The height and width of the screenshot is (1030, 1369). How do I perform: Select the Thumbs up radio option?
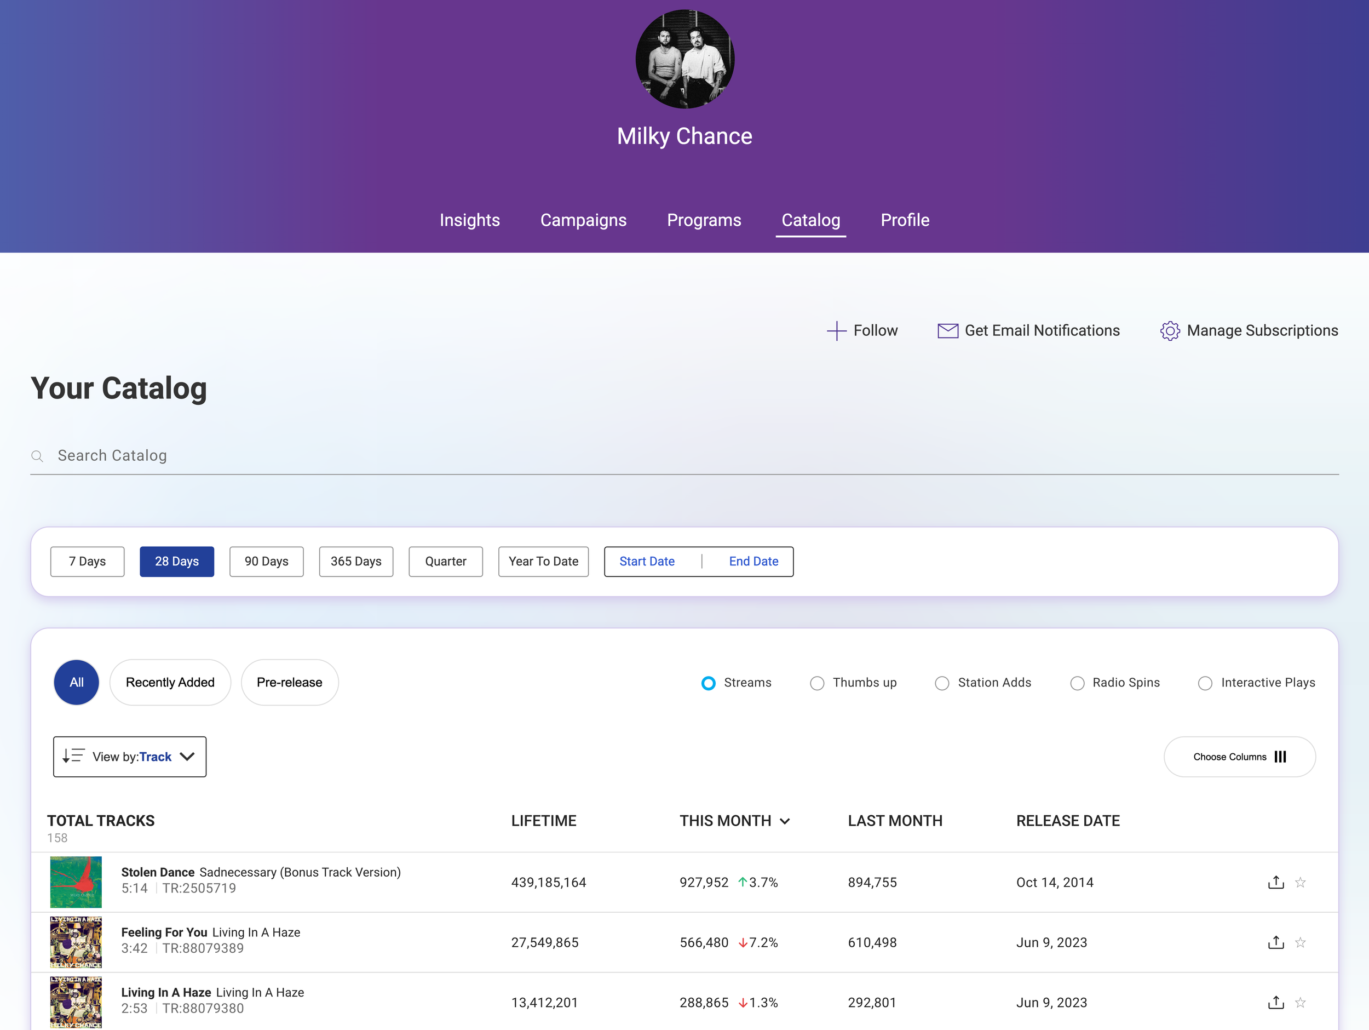coord(817,683)
